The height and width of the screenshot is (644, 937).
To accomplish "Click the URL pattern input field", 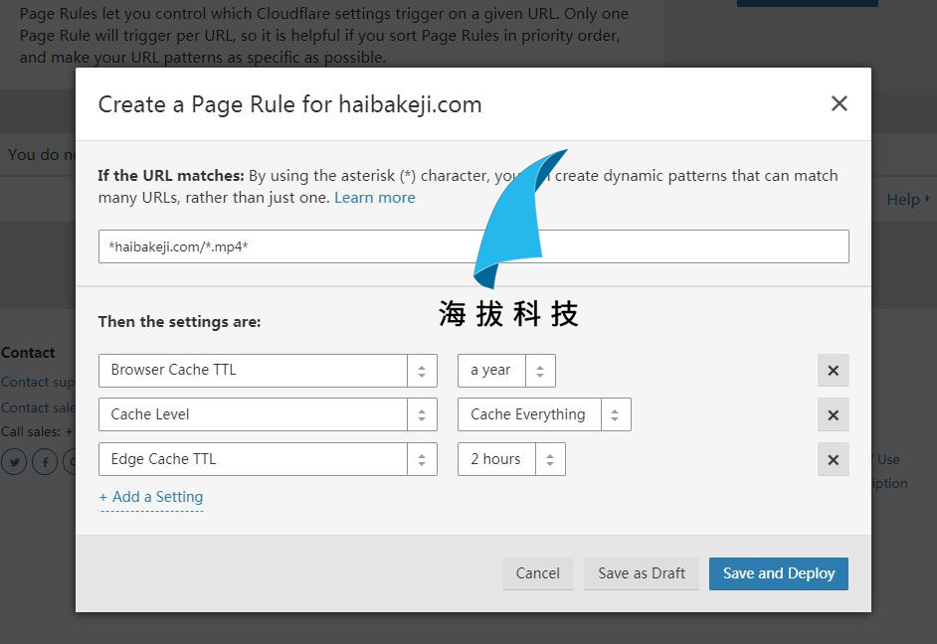I will (x=473, y=246).
